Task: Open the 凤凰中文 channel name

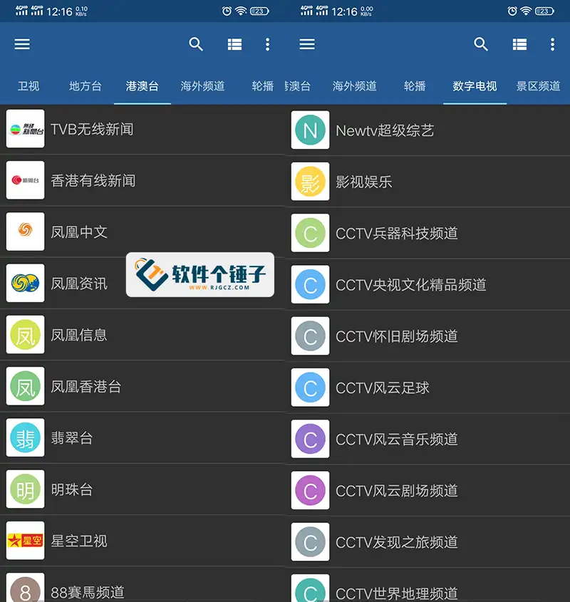Action: click(x=79, y=232)
